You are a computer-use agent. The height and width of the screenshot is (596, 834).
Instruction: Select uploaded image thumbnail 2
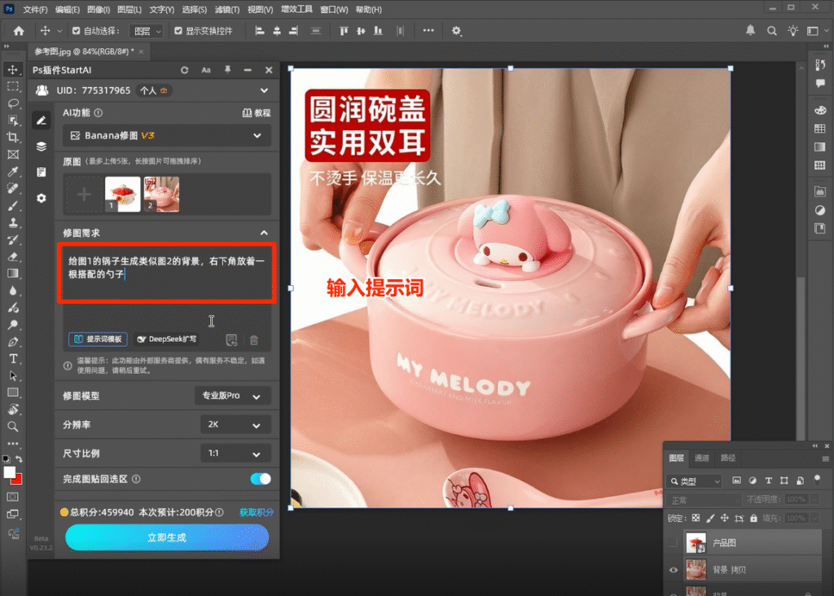(x=161, y=195)
